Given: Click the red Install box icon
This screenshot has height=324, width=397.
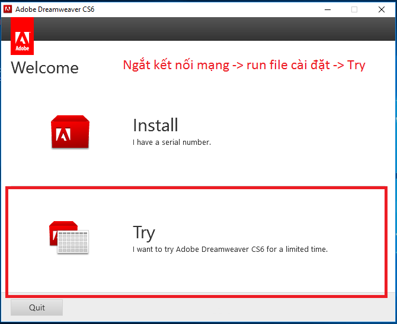Looking at the screenshot, I should (70, 132).
